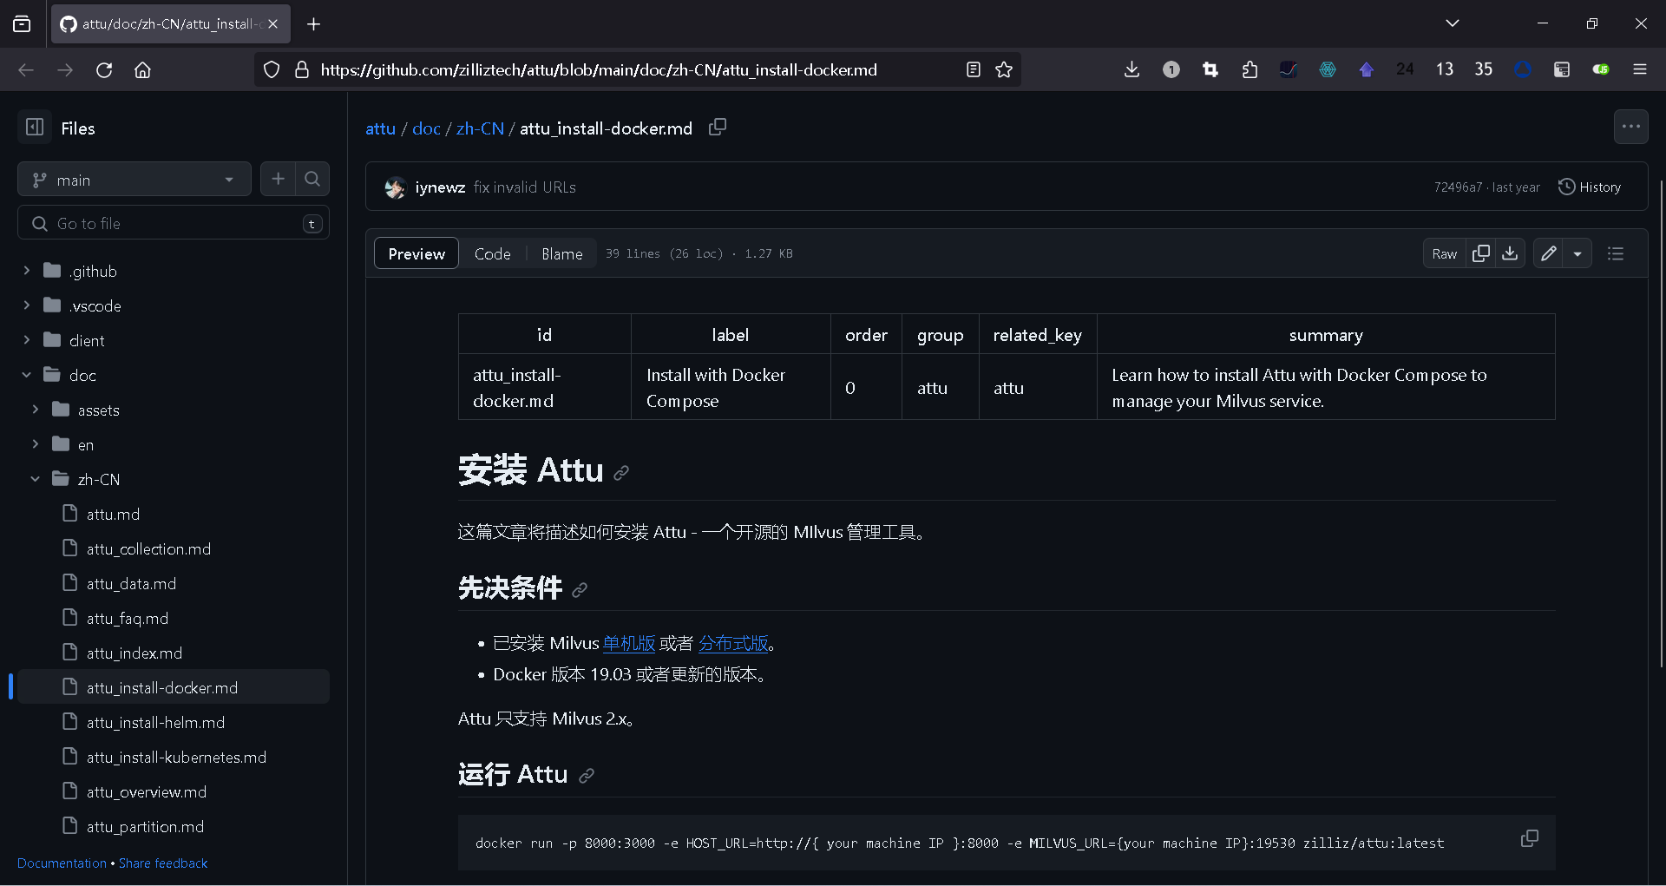Open commit message fix invalid URLs
Image resolution: width=1666 pixels, height=886 pixels.
[525, 187]
